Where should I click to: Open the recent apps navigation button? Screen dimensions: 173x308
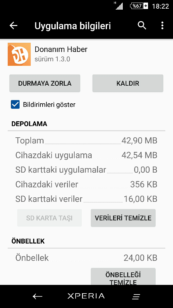136,296
